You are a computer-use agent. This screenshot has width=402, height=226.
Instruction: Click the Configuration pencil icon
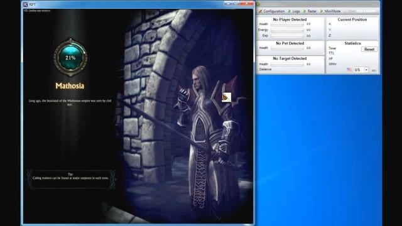[260, 11]
